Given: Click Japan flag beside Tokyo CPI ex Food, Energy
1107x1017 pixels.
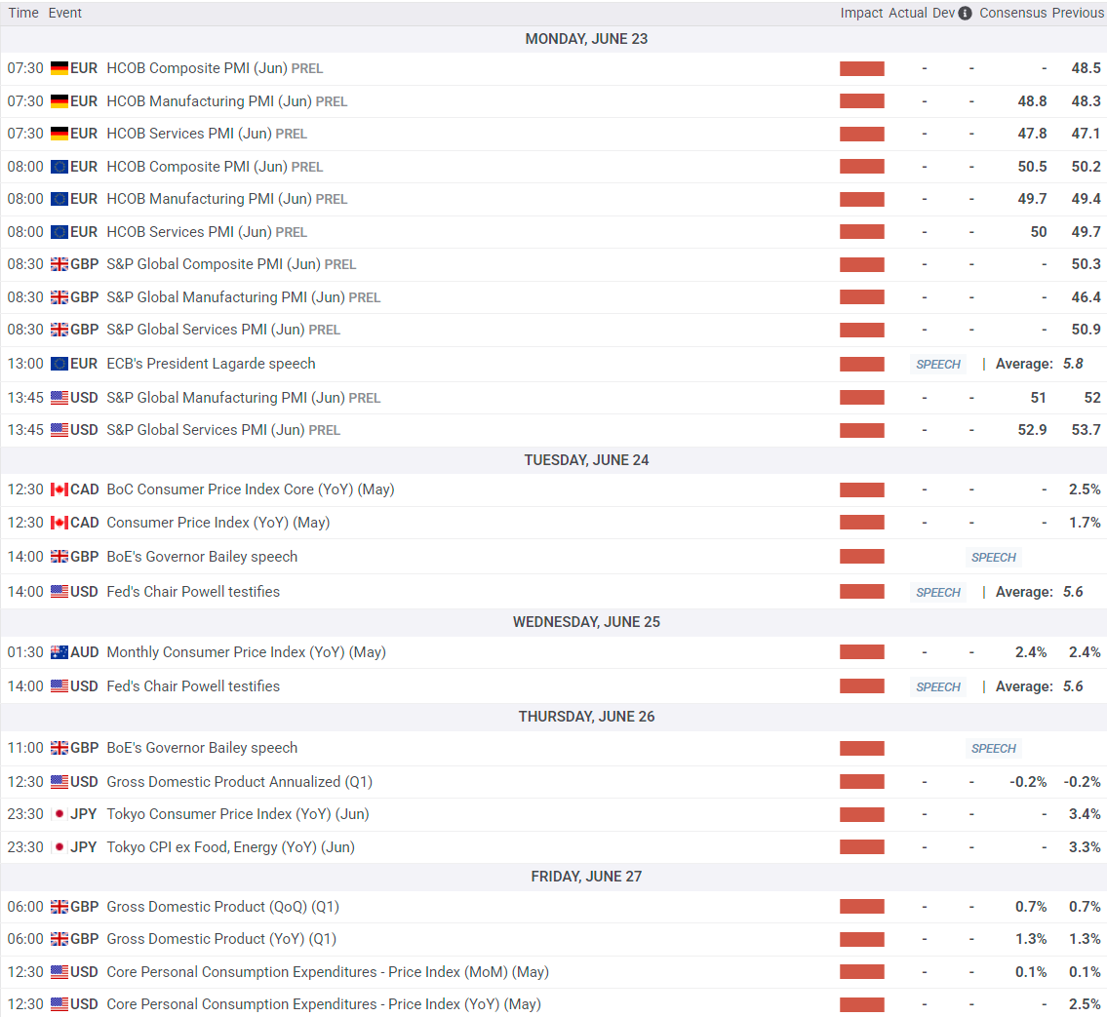Looking at the screenshot, I should pos(59,847).
